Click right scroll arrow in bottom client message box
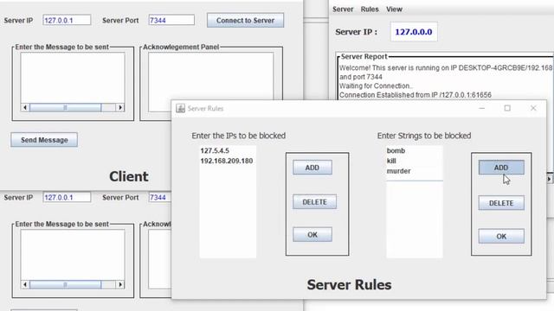The image size is (554, 311). [120, 284]
